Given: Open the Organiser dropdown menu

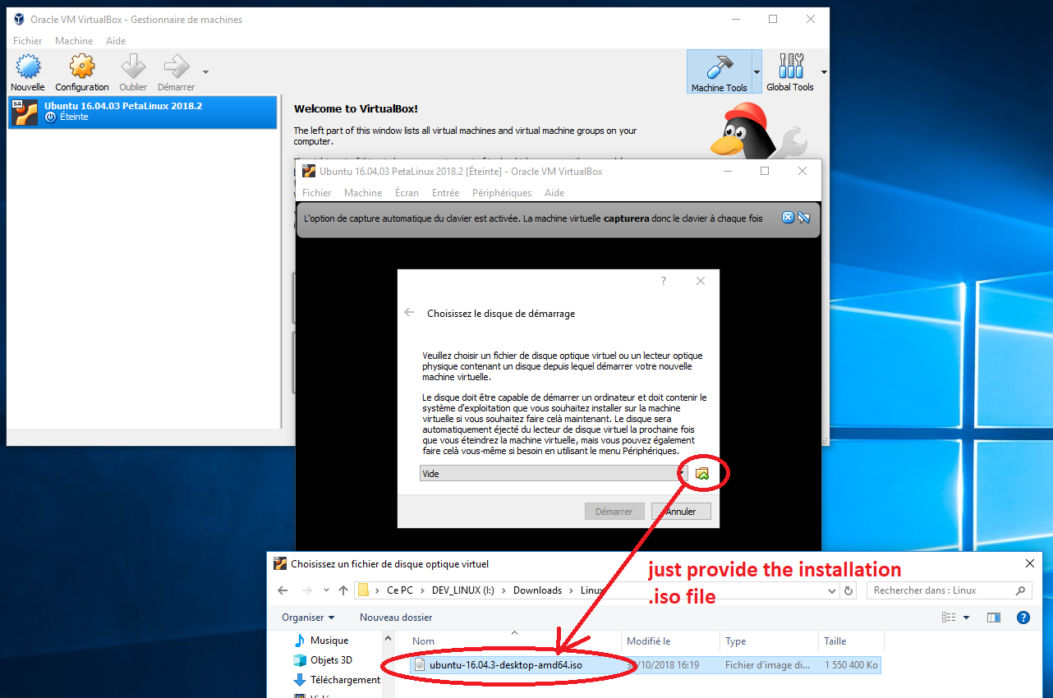Looking at the screenshot, I should tap(308, 617).
